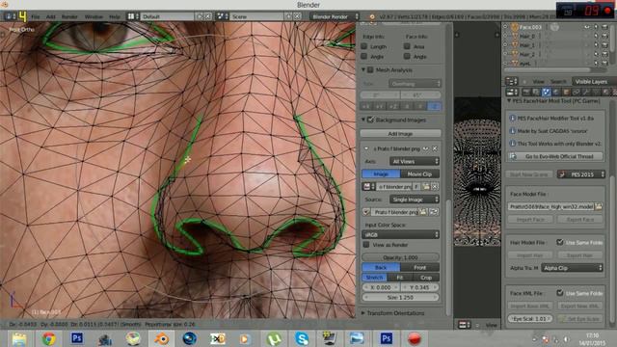Click the Export Face button
Viewport: 617px width, 347px height.
click(580, 220)
